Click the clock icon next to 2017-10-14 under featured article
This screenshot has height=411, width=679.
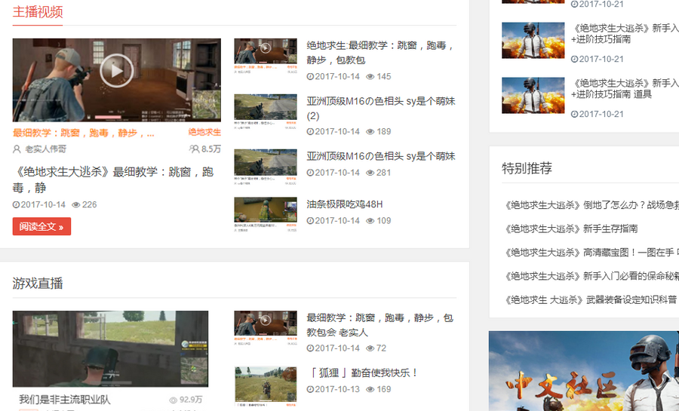[16, 204]
